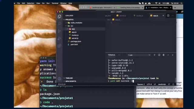The width and height of the screenshot is (194, 109).
Task: Open the Terminal menu
Action: point(55,3)
